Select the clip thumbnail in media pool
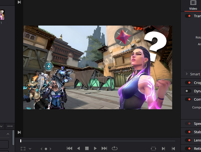 (x=2, y=15)
